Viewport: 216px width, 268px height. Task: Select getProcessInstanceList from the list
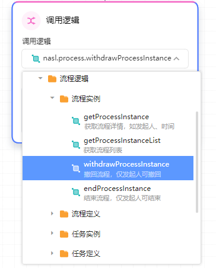pyautogui.click(x=108, y=145)
